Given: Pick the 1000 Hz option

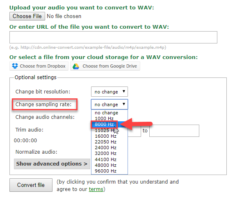Looking at the screenshot, I should click(x=110, y=118).
